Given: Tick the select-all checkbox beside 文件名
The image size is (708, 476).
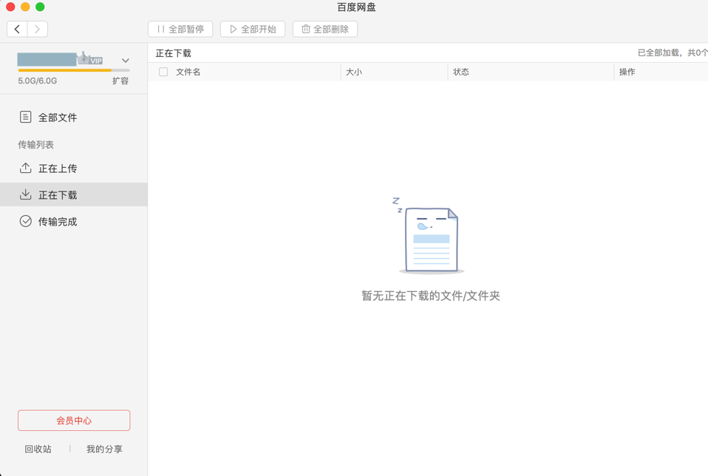Looking at the screenshot, I should point(163,72).
